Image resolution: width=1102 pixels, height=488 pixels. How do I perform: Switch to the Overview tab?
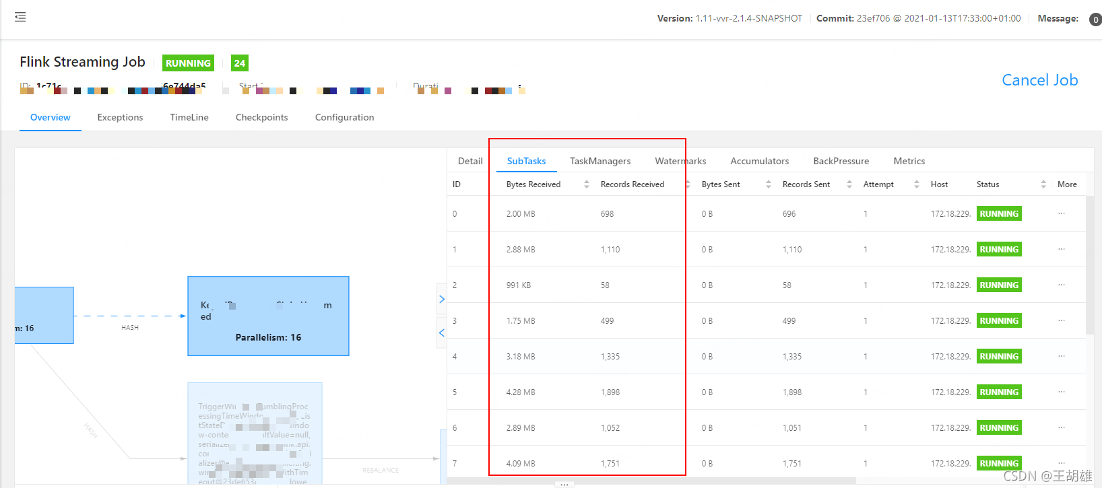click(x=51, y=117)
